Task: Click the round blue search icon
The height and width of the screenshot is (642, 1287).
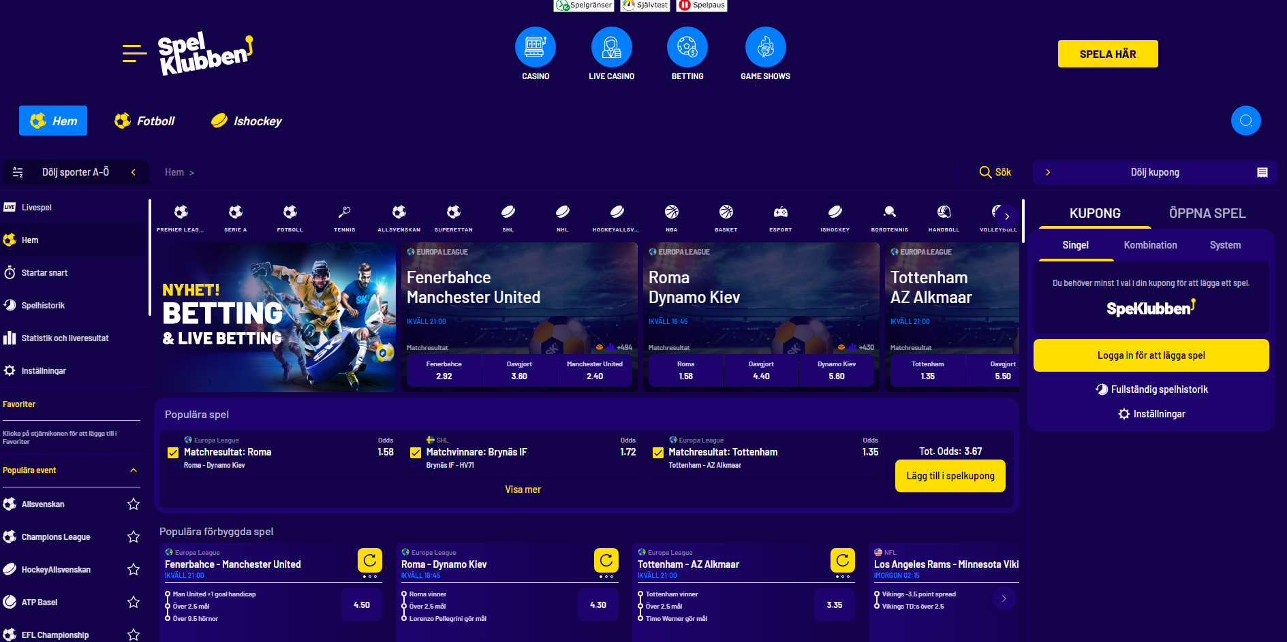Action: click(x=1246, y=121)
